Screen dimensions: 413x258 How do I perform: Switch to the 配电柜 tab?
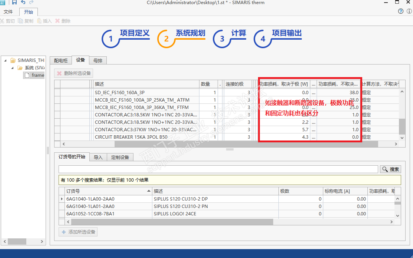[x=61, y=60]
